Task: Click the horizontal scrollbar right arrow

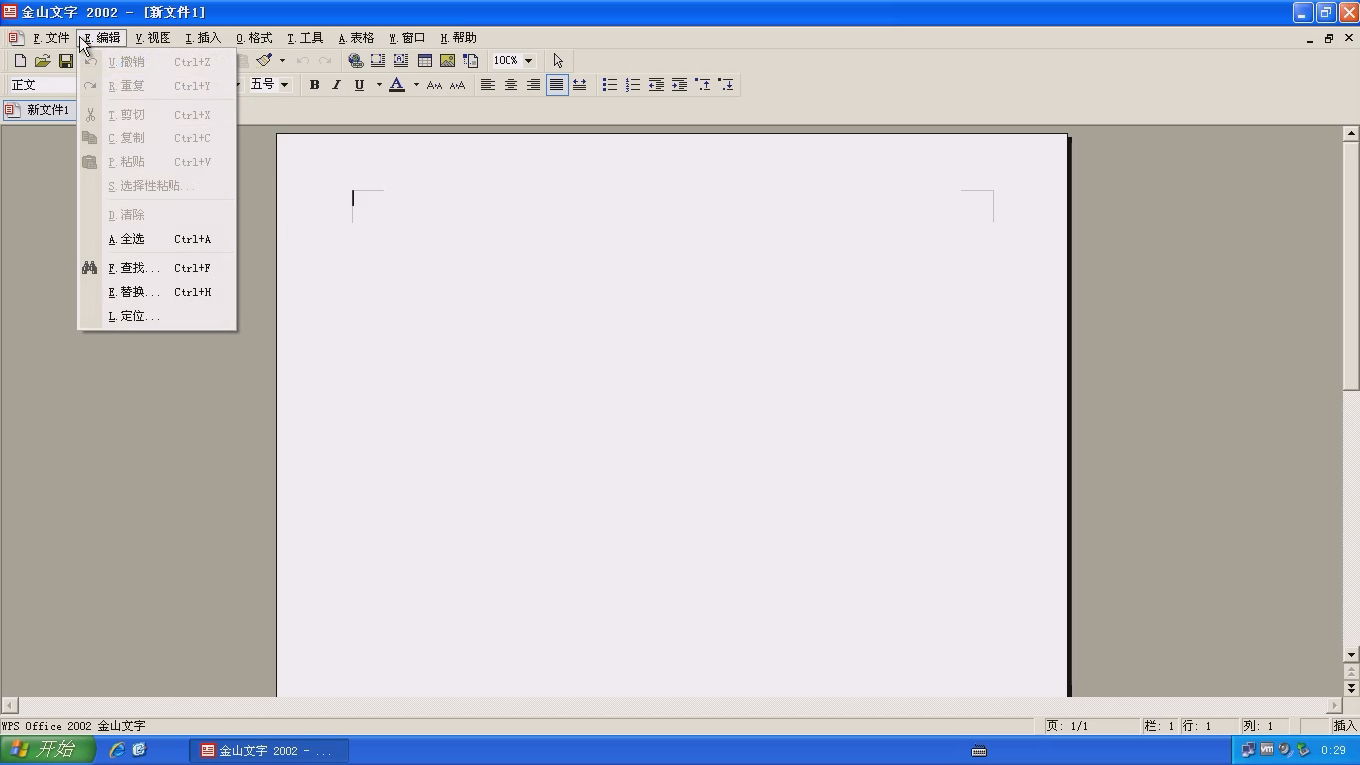Action: click(1335, 706)
